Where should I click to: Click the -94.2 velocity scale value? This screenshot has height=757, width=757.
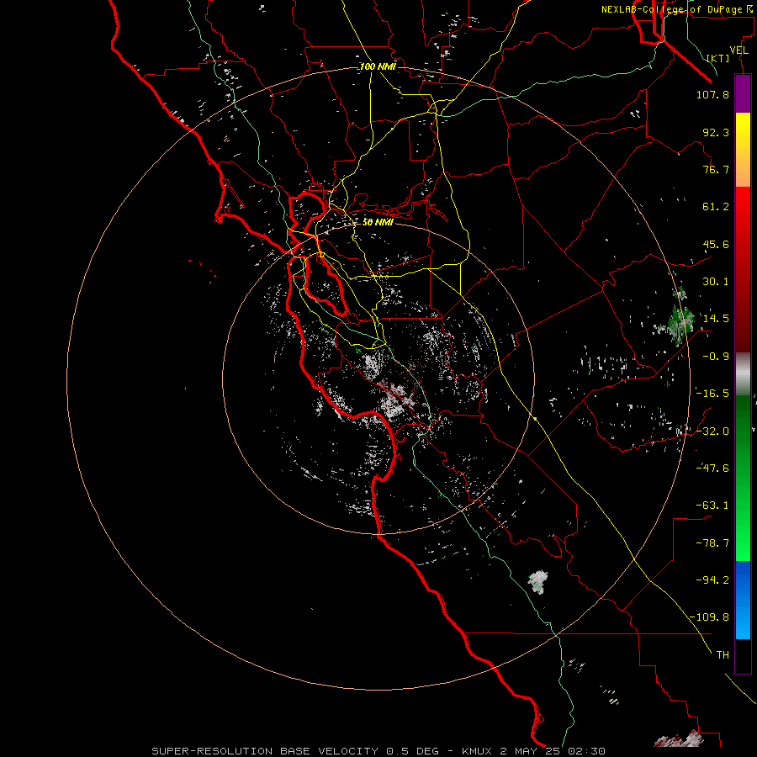click(x=712, y=580)
